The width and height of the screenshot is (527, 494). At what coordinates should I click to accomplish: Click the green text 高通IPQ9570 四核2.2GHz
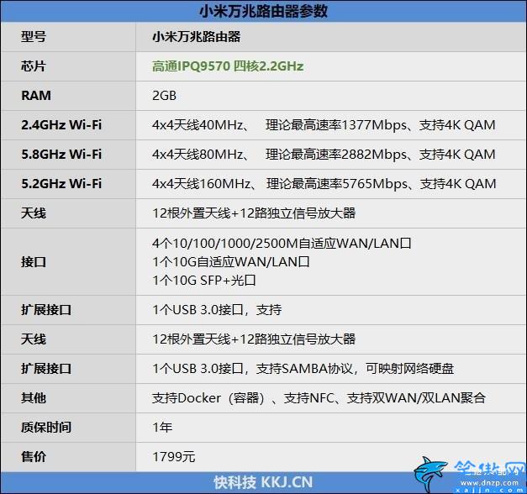(x=228, y=66)
